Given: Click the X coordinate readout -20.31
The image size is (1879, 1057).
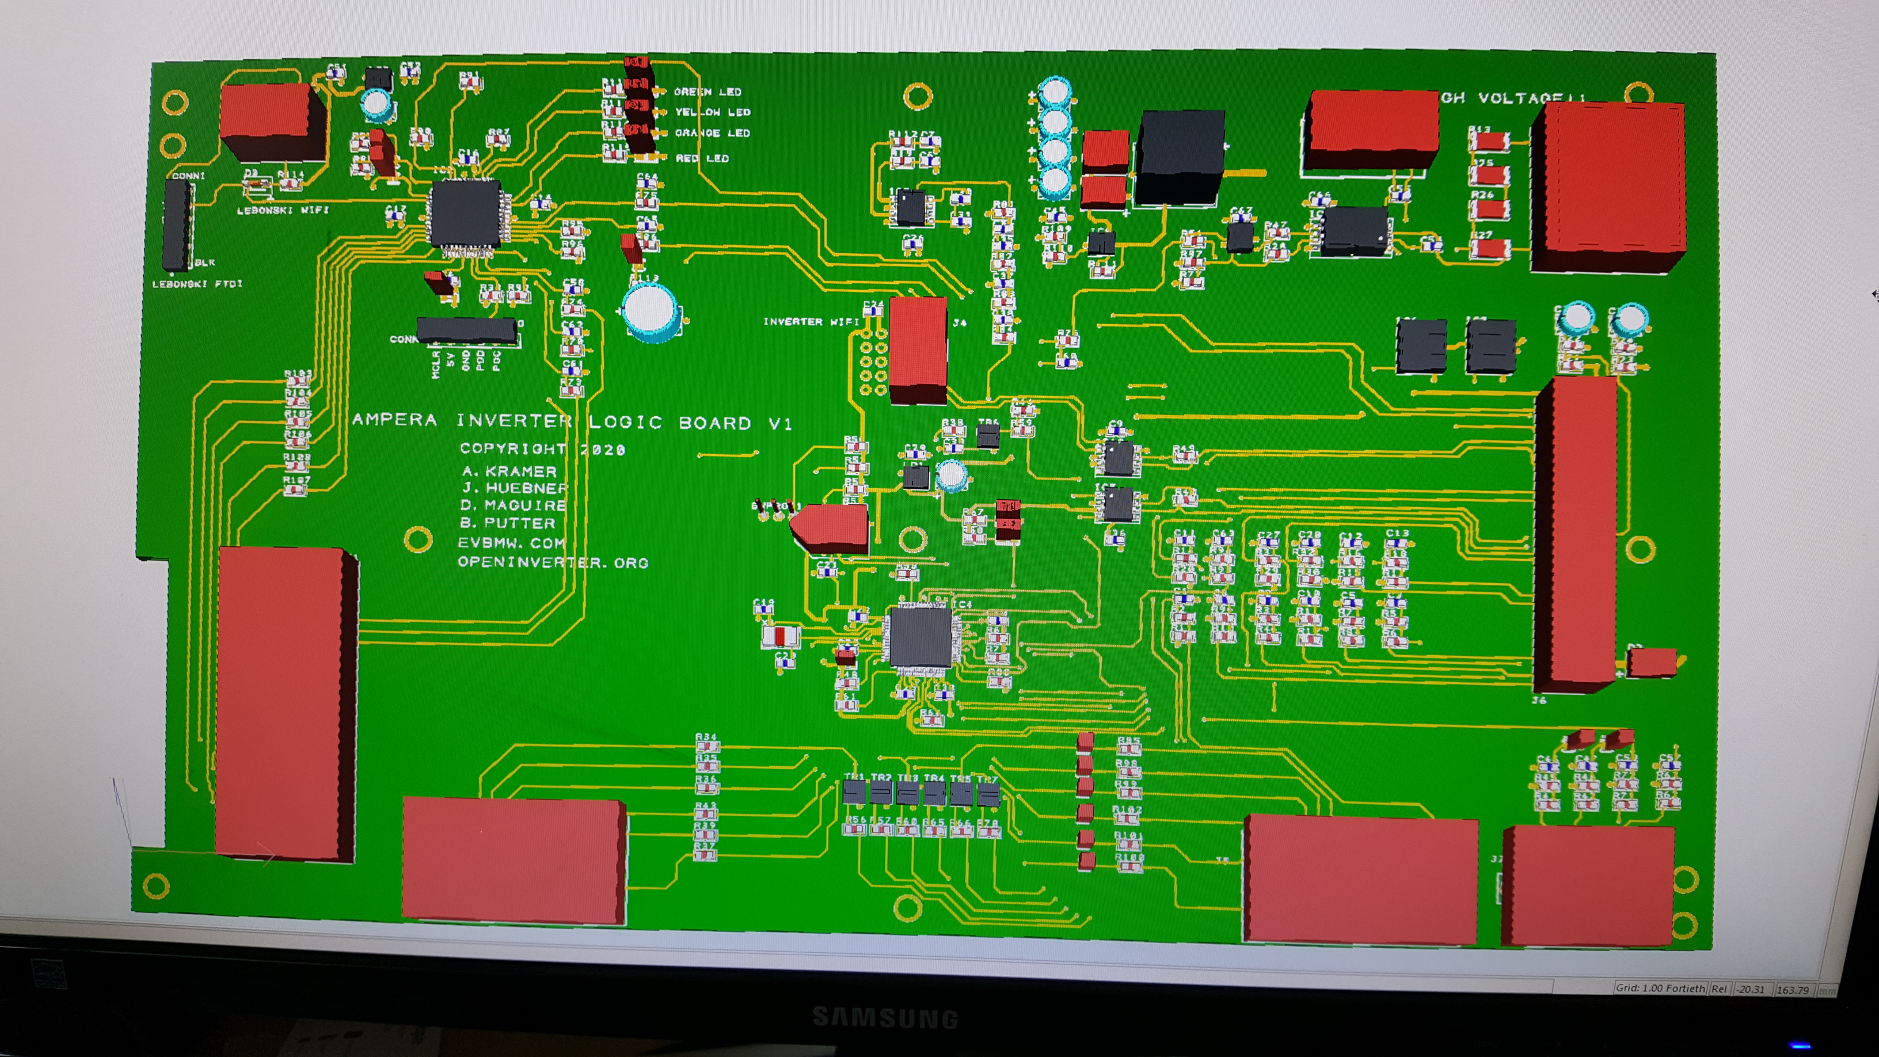Looking at the screenshot, I should (1751, 989).
